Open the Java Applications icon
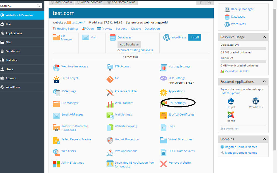Screen dimensions: 278x173 coord(110,152)
